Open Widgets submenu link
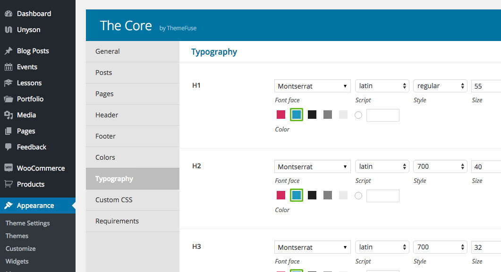The width and height of the screenshot is (501, 272). coord(17,261)
